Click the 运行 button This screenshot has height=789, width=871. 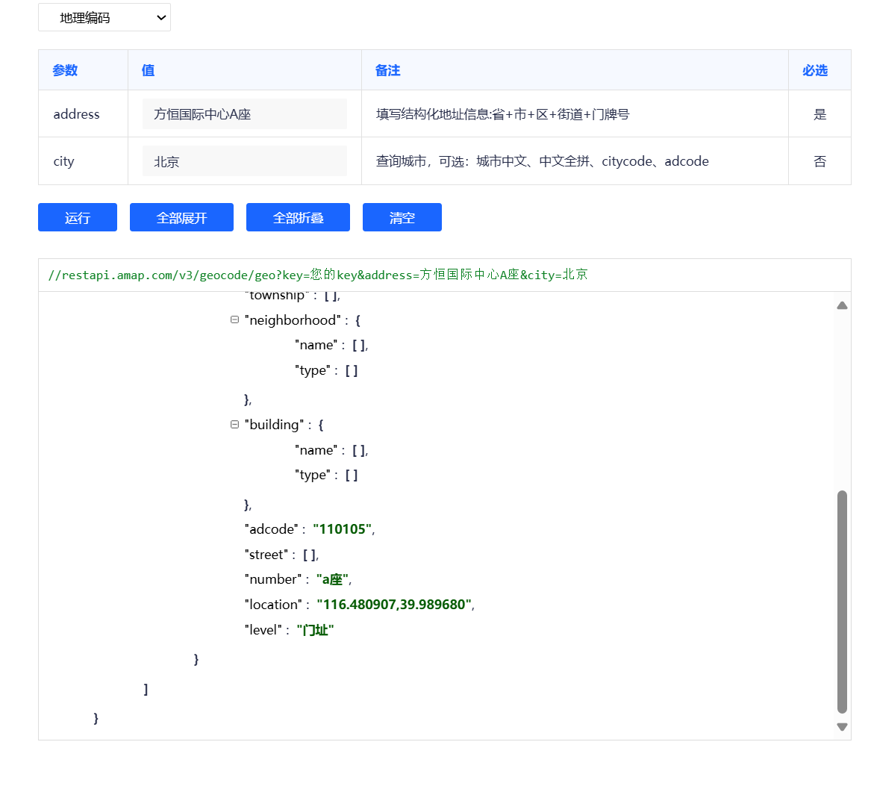point(77,217)
